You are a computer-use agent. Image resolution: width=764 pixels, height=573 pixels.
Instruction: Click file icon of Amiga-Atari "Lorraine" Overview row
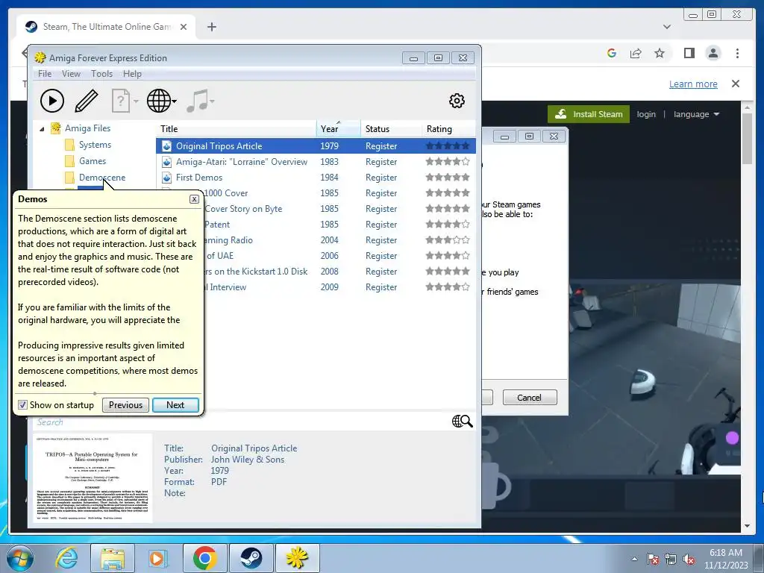[166, 162]
